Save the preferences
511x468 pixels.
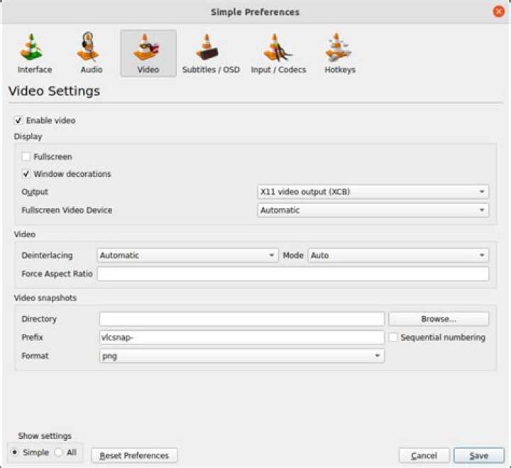pos(479,456)
